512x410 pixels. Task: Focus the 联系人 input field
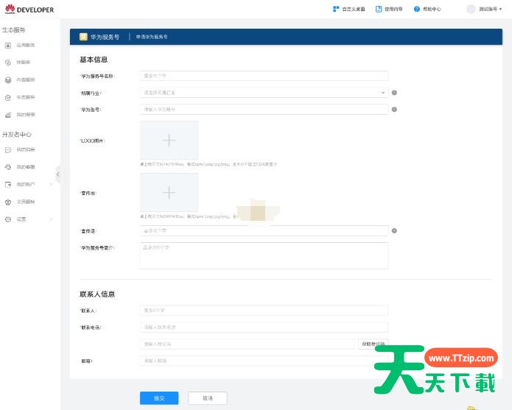click(264, 311)
